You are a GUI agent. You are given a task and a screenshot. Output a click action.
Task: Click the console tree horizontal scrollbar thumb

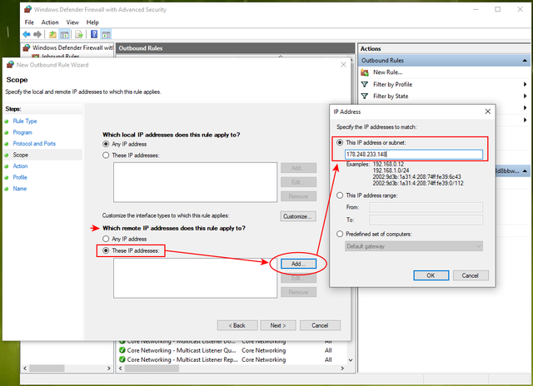click(x=47, y=369)
